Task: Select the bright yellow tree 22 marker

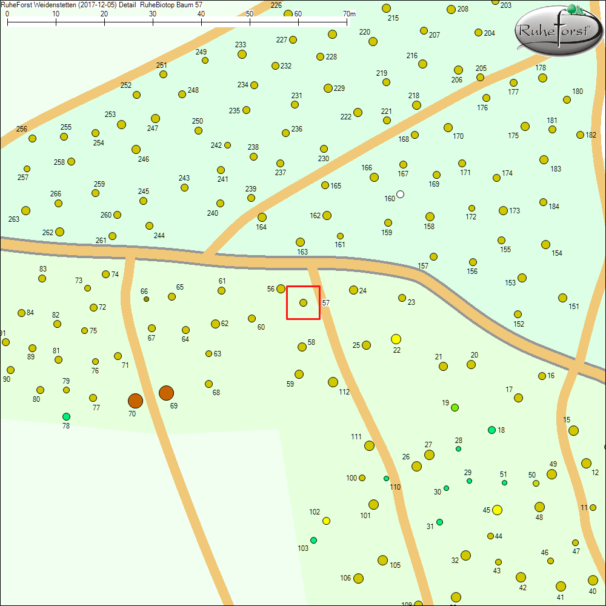Action: (x=396, y=339)
